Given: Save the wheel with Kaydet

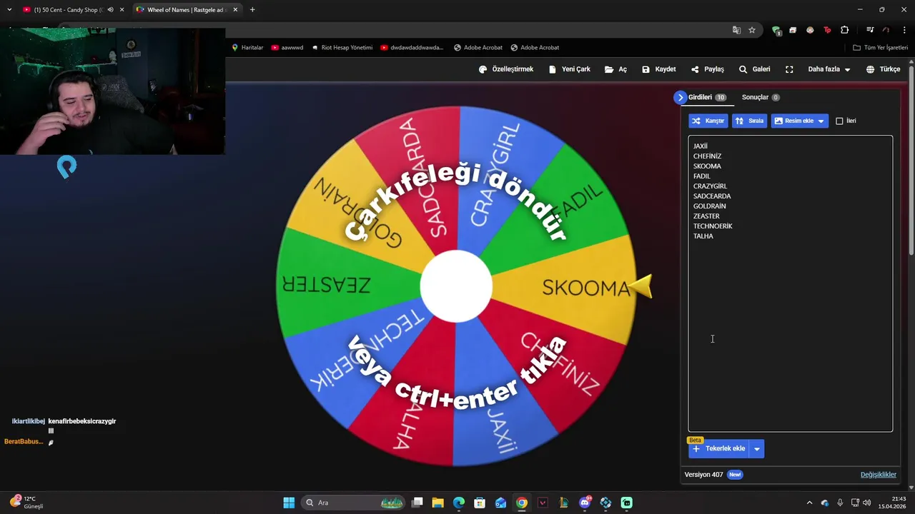Looking at the screenshot, I should pyautogui.click(x=658, y=69).
